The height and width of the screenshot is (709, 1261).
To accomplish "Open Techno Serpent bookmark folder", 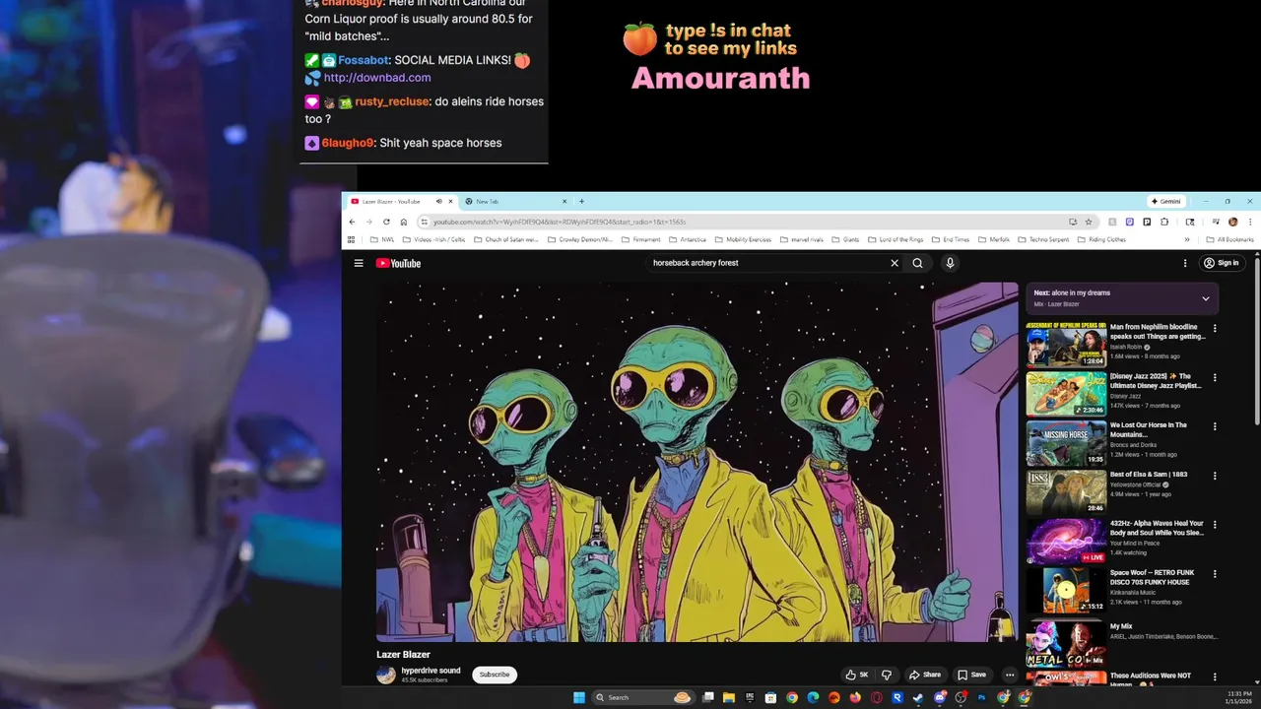I will point(1043,239).
